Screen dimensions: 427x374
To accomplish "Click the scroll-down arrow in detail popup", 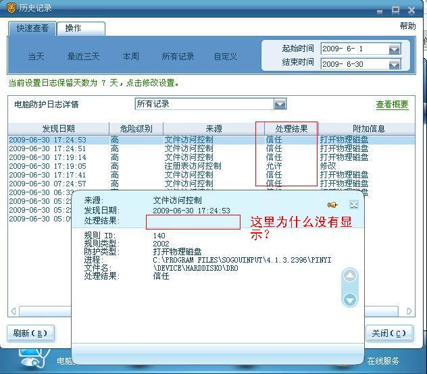I will (x=350, y=300).
